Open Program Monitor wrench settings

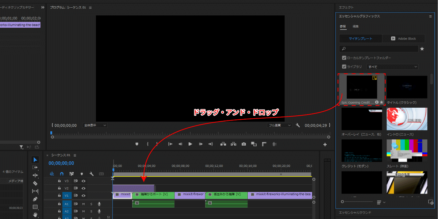pos(298,125)
